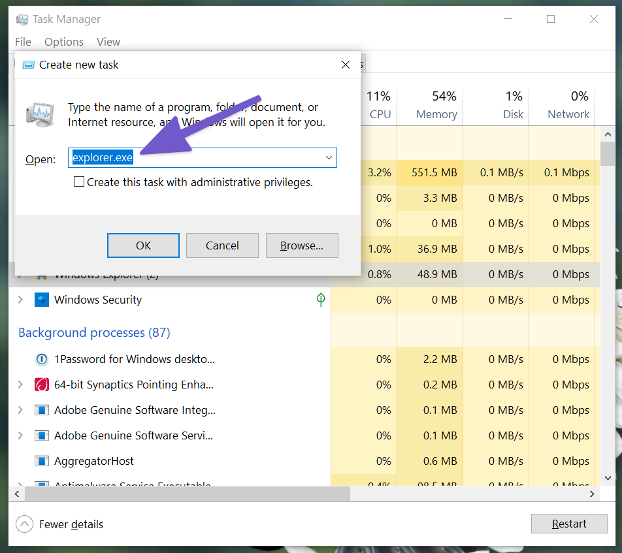Sort by Memory column header
Screen dimensions: 622x553
pyautogui.click(x=430, y=105)
